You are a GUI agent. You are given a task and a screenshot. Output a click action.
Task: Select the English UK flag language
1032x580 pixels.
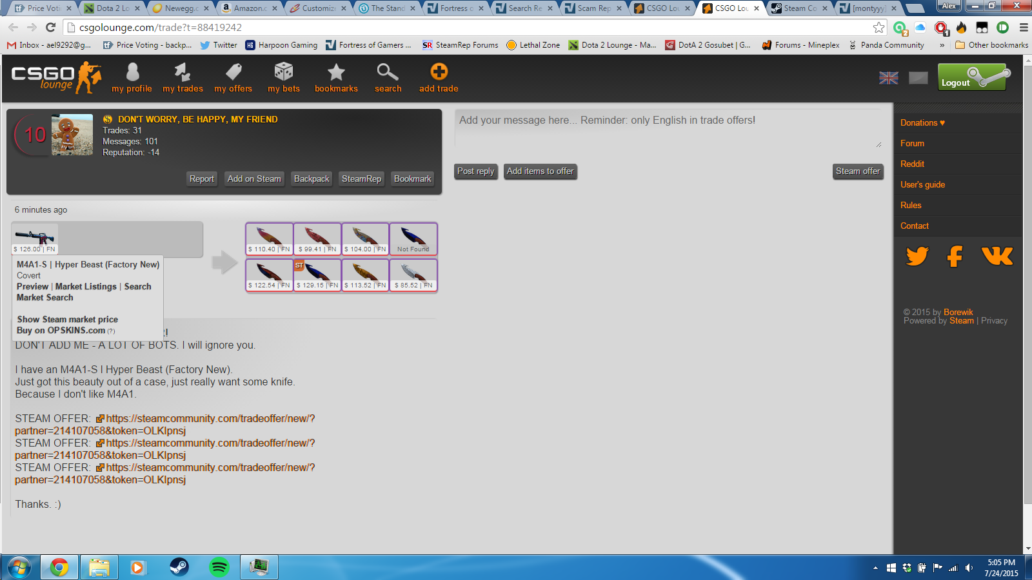(889, 78)
